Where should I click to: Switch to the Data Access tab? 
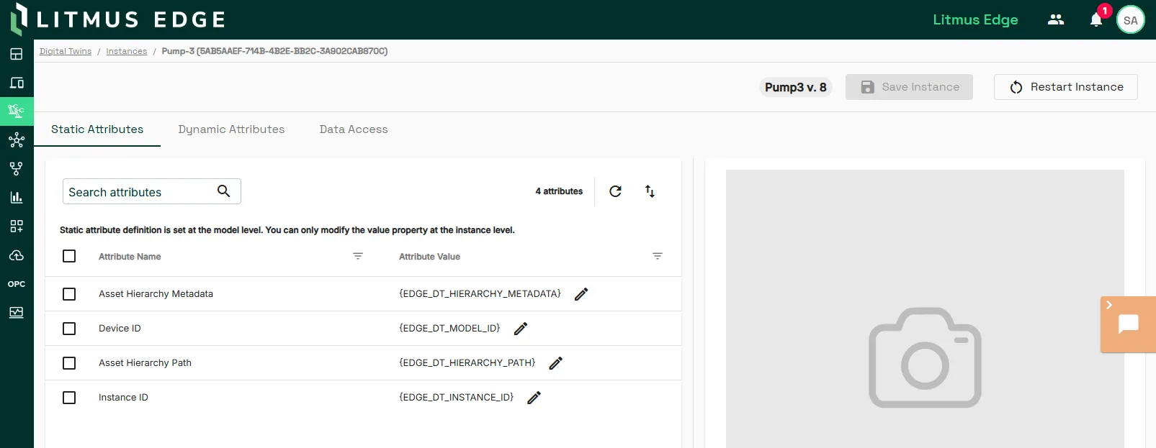[354, 129]
